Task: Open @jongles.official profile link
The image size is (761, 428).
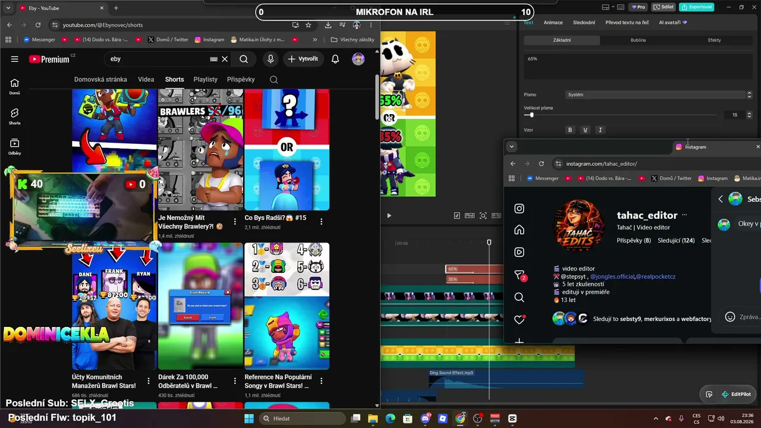Action: tap(612, 276)
